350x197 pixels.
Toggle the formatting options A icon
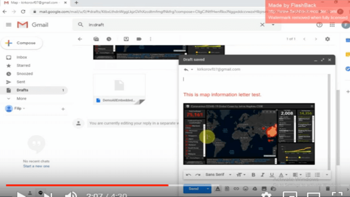(x=217, y=189)
